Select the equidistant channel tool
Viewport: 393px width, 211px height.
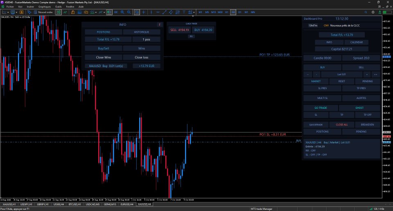pyautogui.click(x=171, y=12)
